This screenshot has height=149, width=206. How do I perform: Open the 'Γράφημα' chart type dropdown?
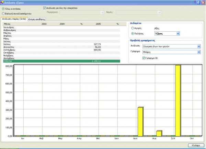[x=172, y=52]
